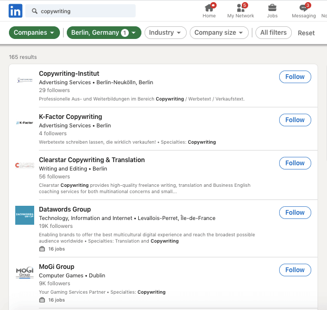Follow MoGi Group
Image resolution: width=327 pixels, height=310 pixels.
[x=295, y=270]
